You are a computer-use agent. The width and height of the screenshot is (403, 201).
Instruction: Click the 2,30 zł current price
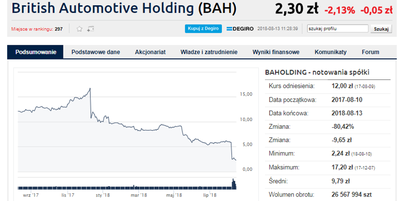pyautogui.click(x=296, y=9)
